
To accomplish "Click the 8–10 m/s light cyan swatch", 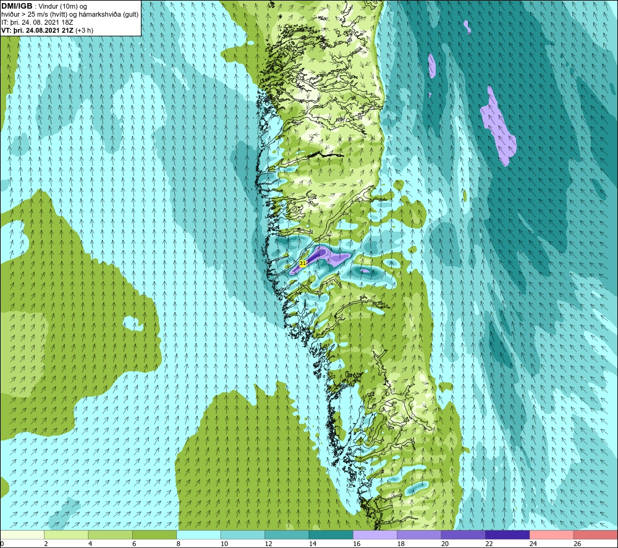I will click(x=198, y=534).
